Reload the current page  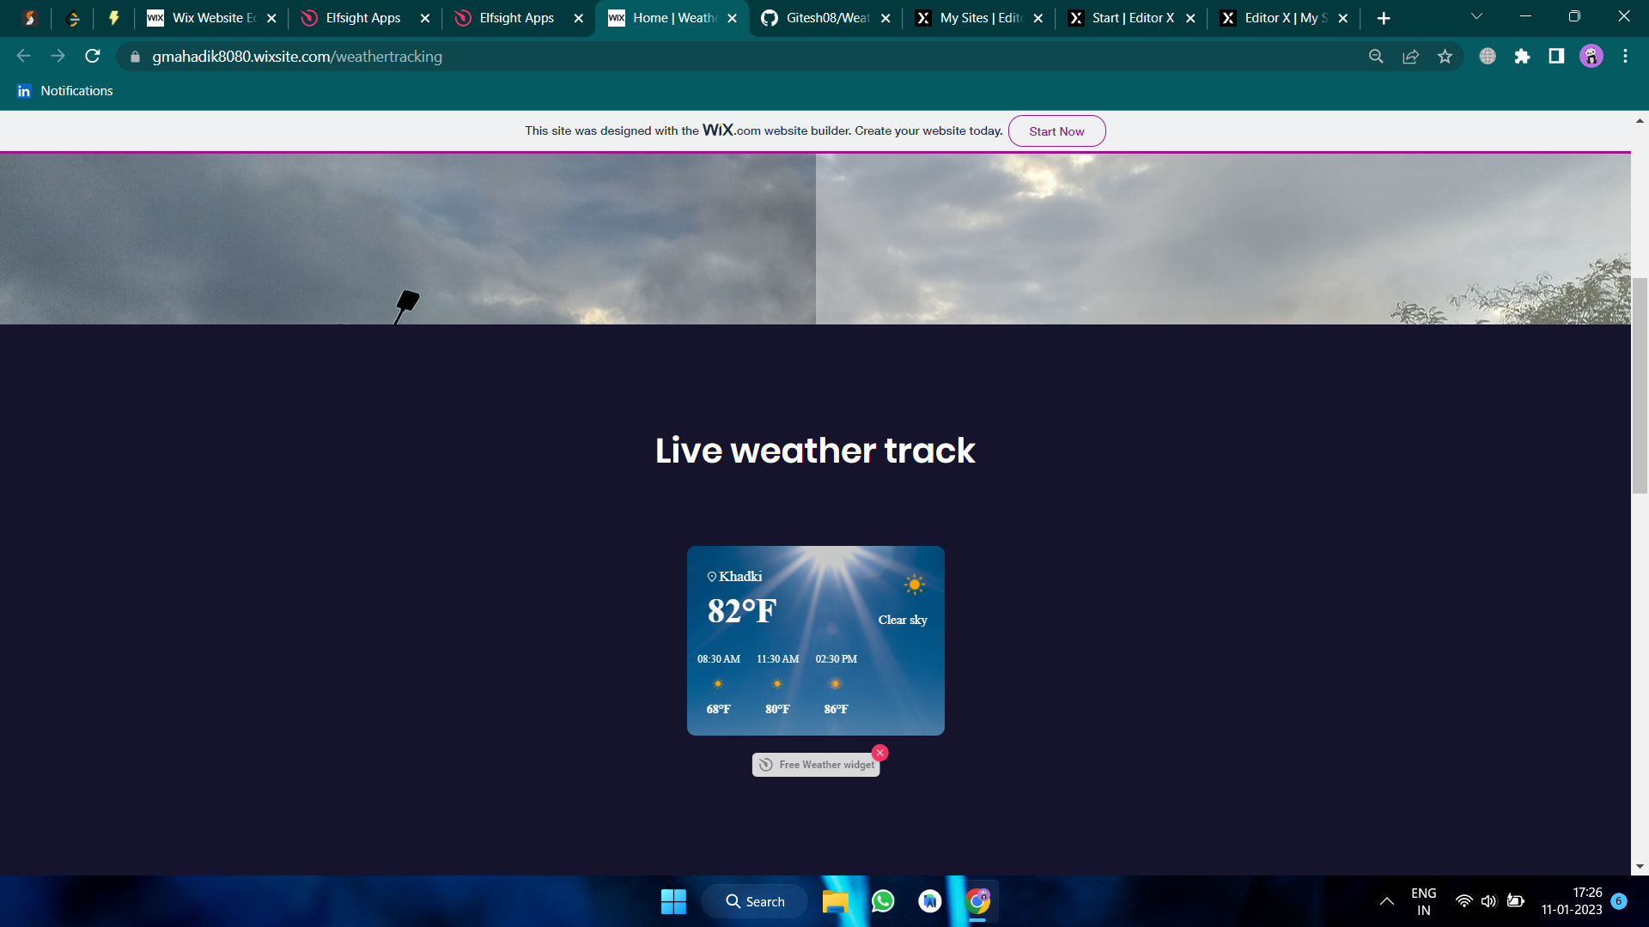[x=93, y=57]
